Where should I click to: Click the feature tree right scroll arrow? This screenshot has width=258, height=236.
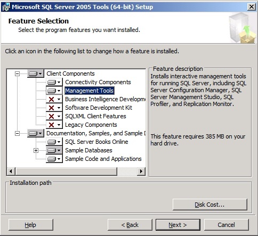tap(141, 172)
